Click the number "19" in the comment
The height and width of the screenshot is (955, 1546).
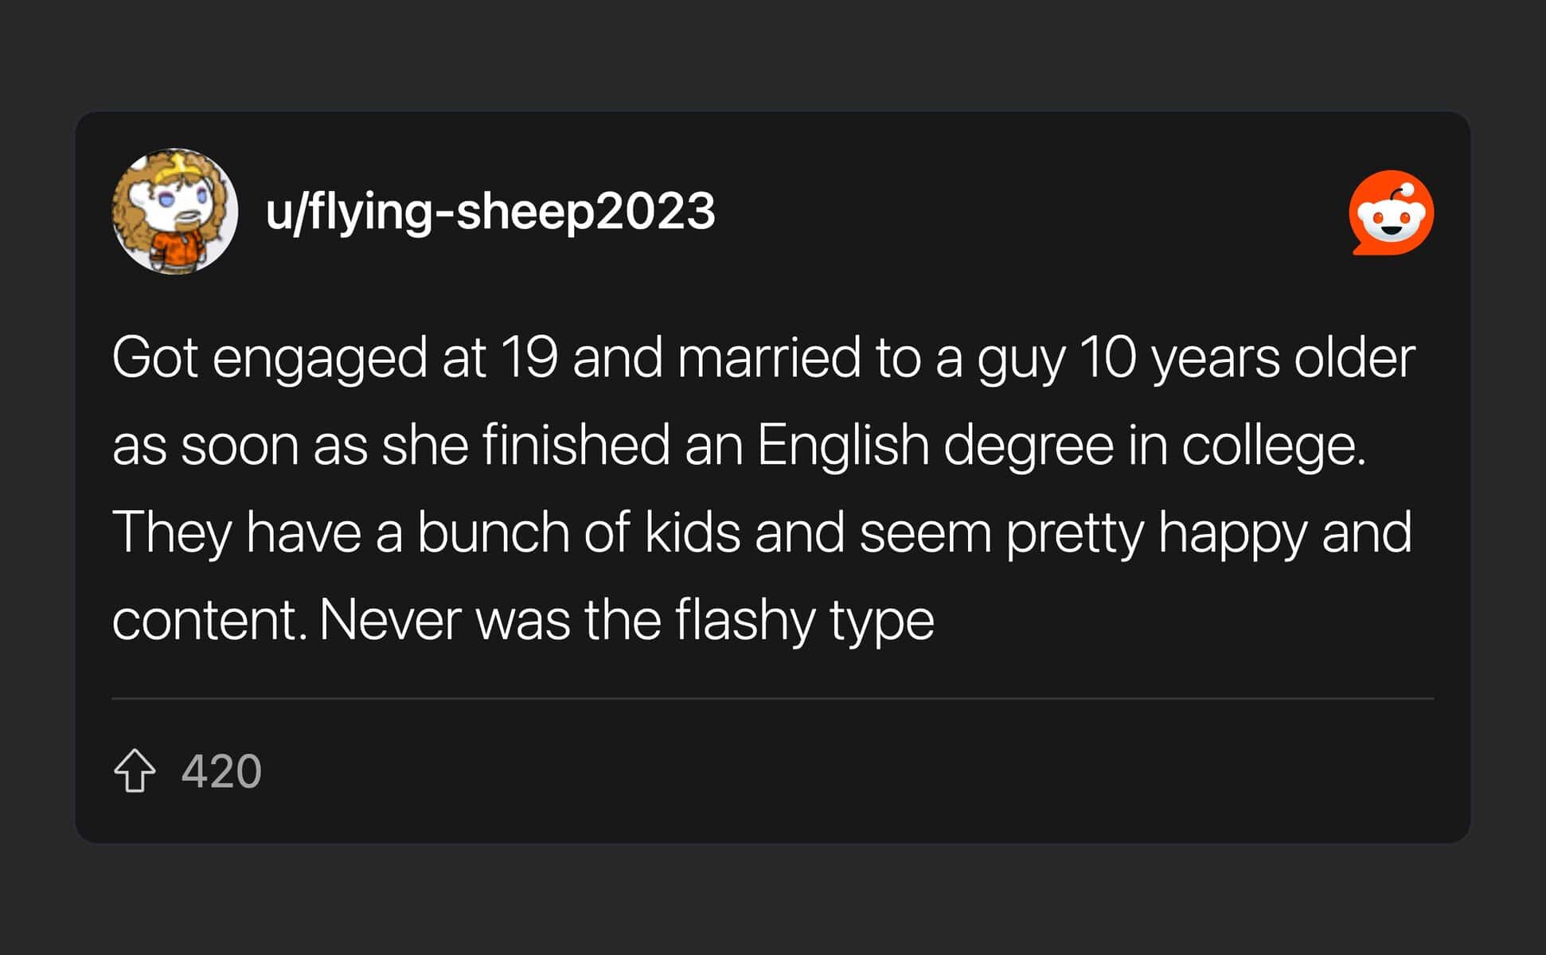tap(529, 358)
